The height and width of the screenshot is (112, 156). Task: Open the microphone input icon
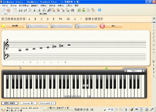[x=152, y=110]
